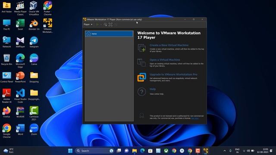This screenshot has width=276, height=155.
Task: Select VMware Workstation desktop shortcut
Action: click(47, 26)
